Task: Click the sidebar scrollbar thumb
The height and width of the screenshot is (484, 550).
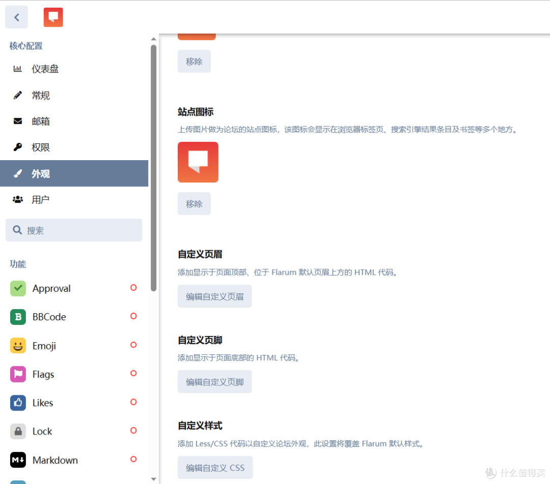Action: point(153,168)
